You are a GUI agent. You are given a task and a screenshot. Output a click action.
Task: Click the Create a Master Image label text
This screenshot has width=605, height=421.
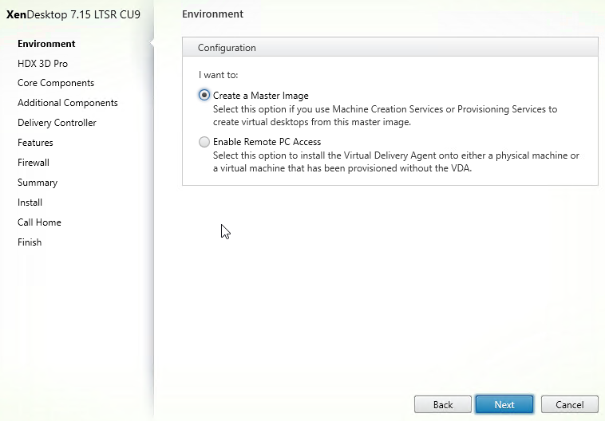[261, 96]
